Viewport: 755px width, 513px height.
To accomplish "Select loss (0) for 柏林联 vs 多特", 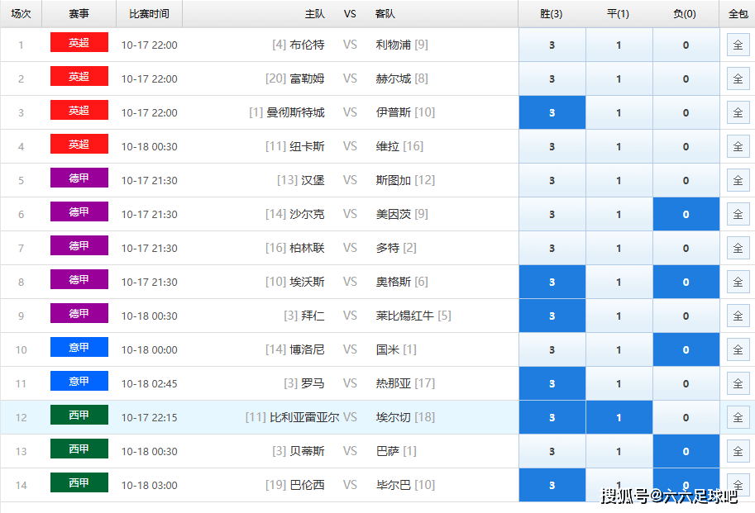I will coord(686,248).
